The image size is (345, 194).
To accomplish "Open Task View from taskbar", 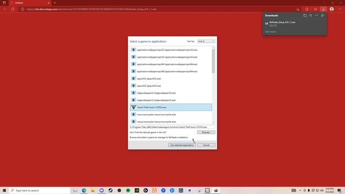I will click(x=75, y=190).
